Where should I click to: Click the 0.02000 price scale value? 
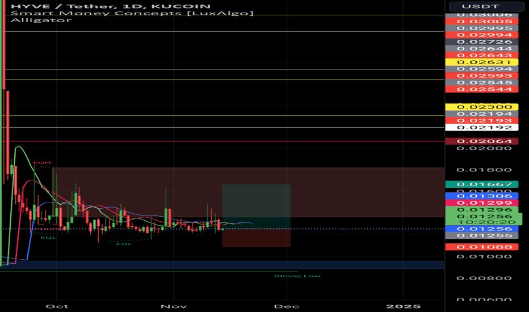pyautogui.click(x=484, y=149)
